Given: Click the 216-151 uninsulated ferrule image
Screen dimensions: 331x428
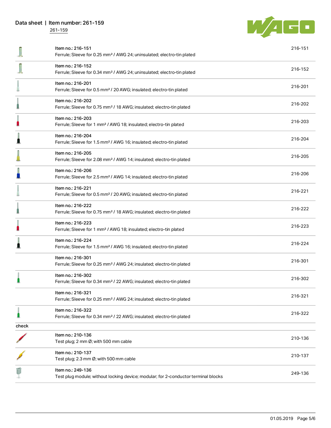Looking at the screenshot, I should 20,52.
